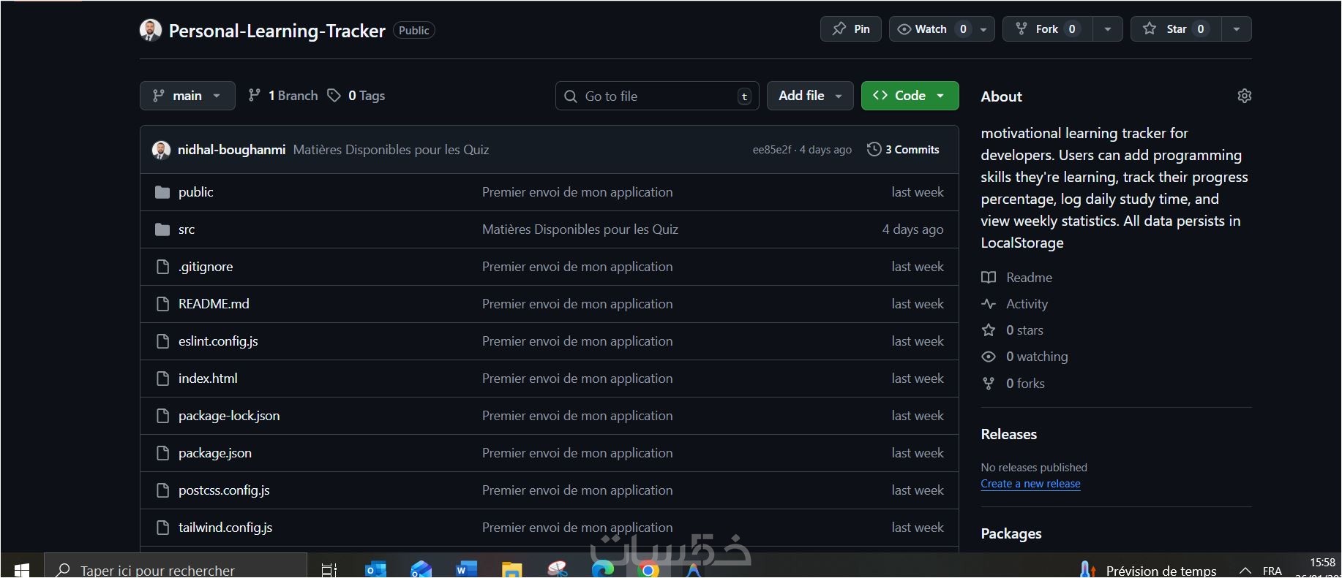Open File Explorer from the taskbar
1342x578 pixels.
[511, 569]
